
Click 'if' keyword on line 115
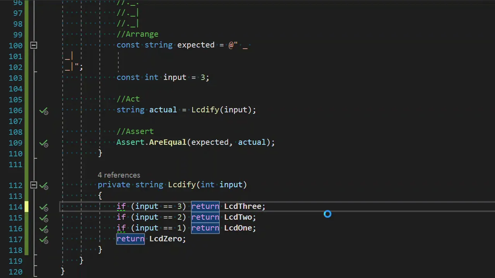point(121,217)
